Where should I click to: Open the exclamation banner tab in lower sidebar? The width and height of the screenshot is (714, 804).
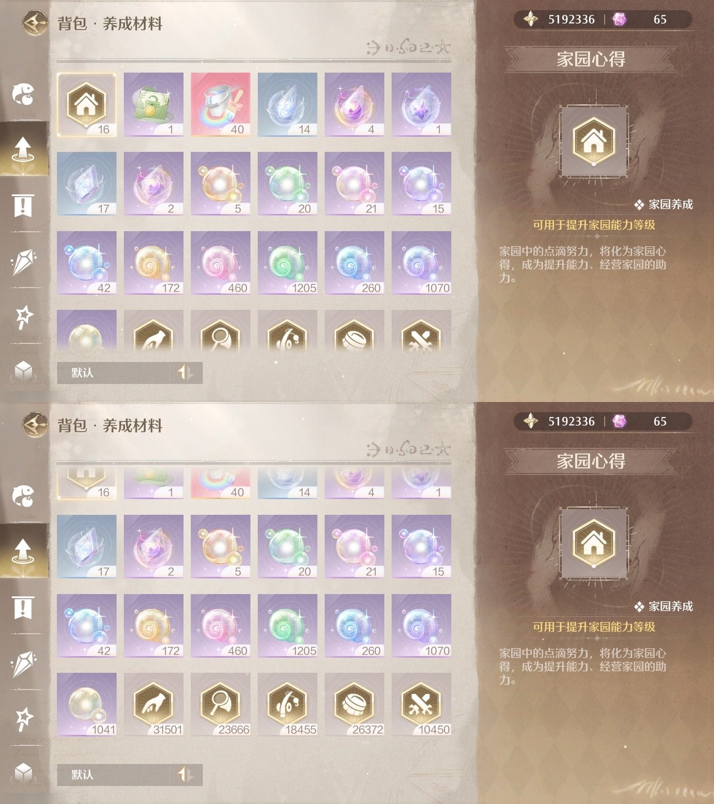23,607
